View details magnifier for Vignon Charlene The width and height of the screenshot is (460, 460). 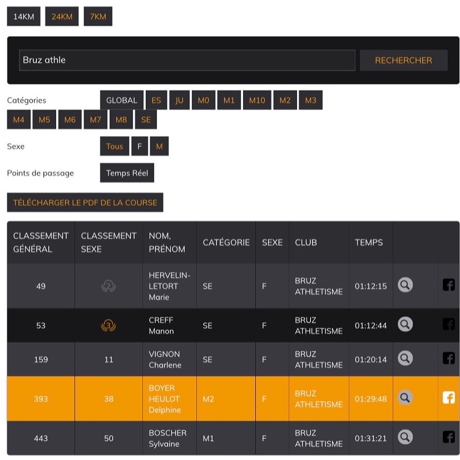click(x=405, y=358)
